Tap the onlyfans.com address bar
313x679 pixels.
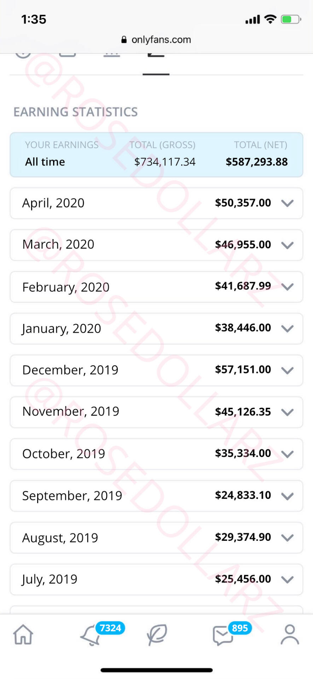161,40
